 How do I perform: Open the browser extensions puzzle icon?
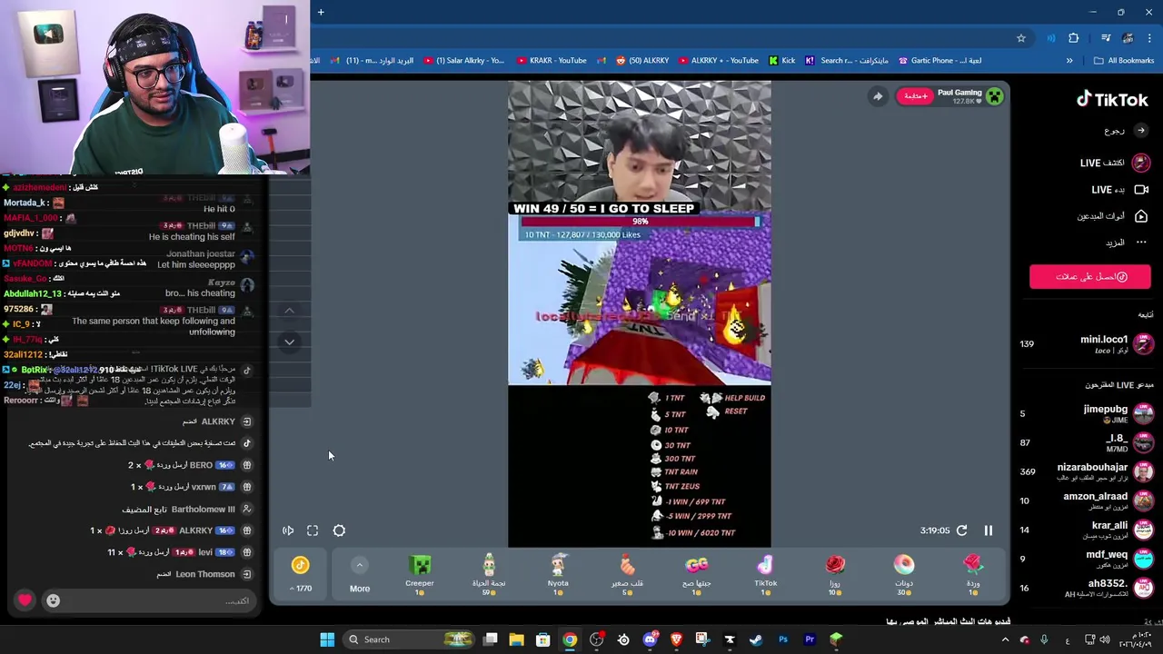pyautogui.click(x=1074, y=38)
